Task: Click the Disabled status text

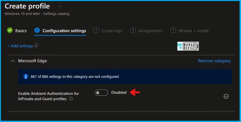Action: (119, 92)
